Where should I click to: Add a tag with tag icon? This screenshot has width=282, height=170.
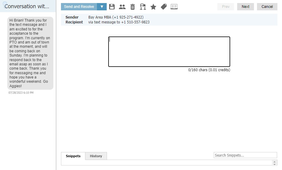[164, 7]
